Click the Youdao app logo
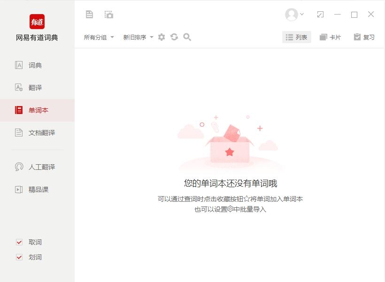Screen dimensions: 385x282 tap(37, 22)
